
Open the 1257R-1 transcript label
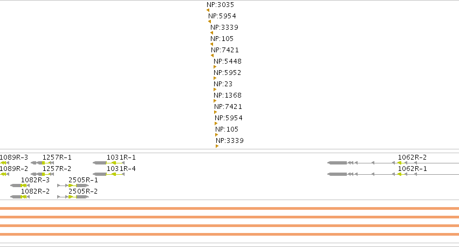tap(57, 157)
